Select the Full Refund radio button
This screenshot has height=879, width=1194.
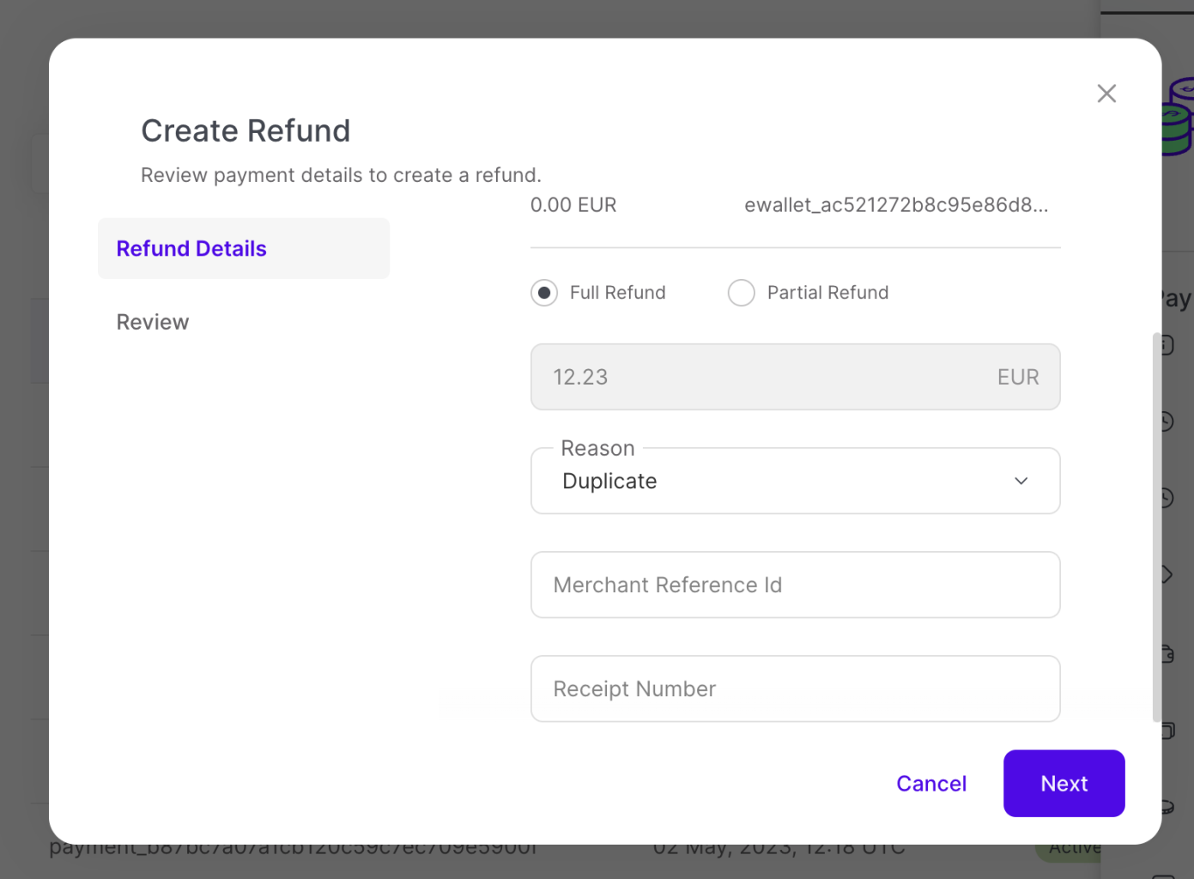click(x=544, y=293)
